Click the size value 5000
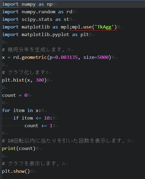This screenshot has height=179, width=145. tap(103, 57)
